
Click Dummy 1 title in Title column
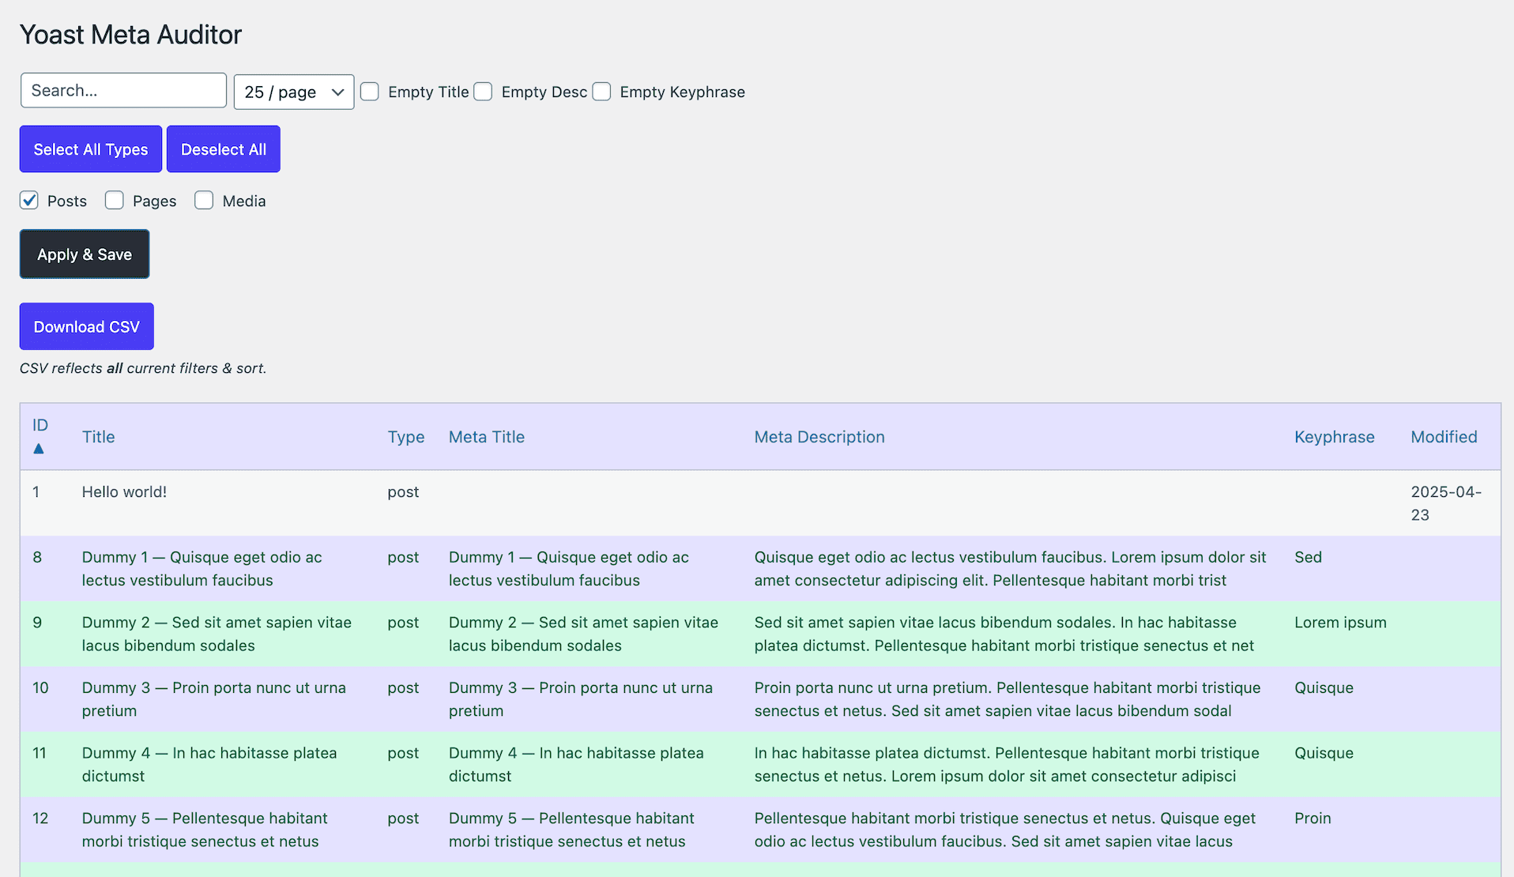202,569
